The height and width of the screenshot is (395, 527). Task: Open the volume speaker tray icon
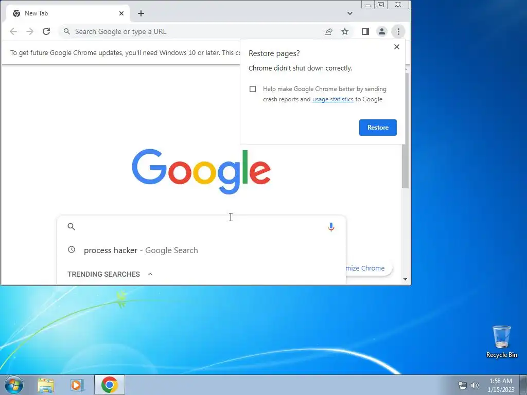point(475,385)
